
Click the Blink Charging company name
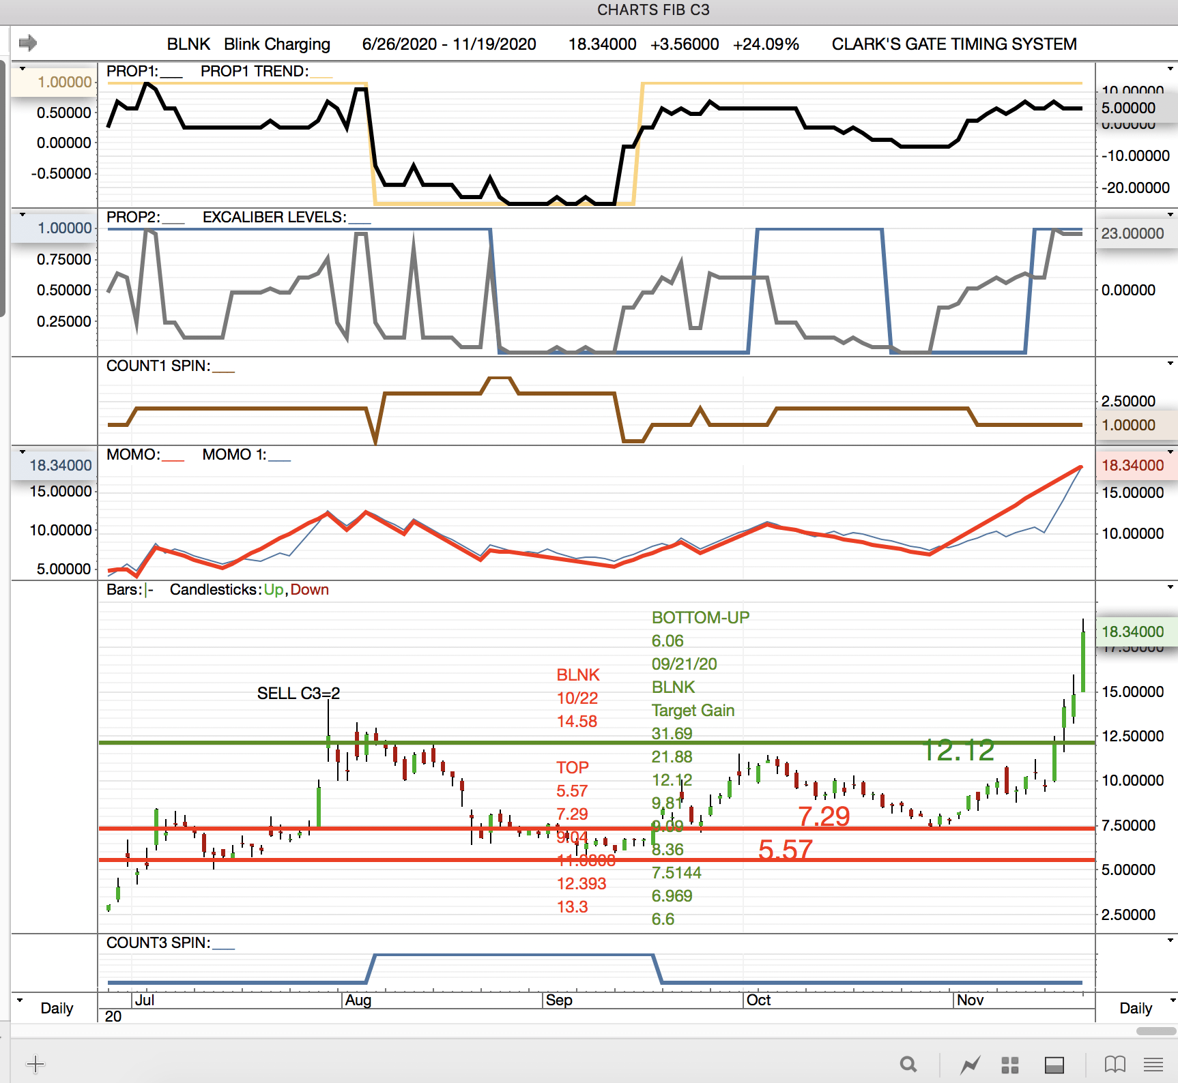277,44
